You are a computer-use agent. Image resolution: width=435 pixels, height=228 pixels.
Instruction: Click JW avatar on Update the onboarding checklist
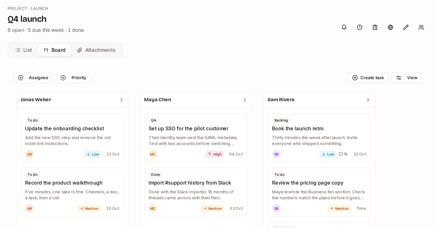click(29, 154)
